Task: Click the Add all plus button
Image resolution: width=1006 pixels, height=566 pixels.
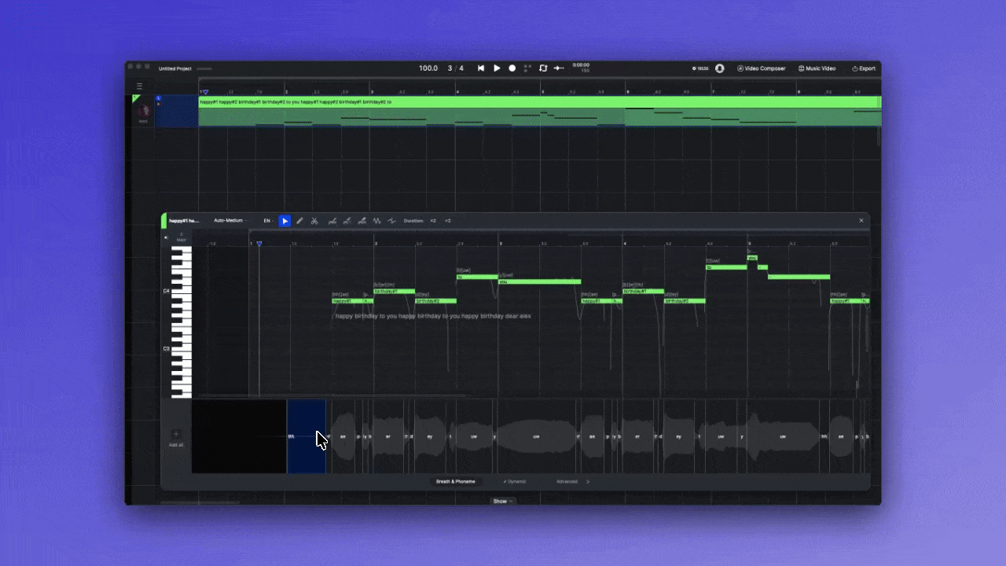Action: pyautogui.click(x=176, y=434)
